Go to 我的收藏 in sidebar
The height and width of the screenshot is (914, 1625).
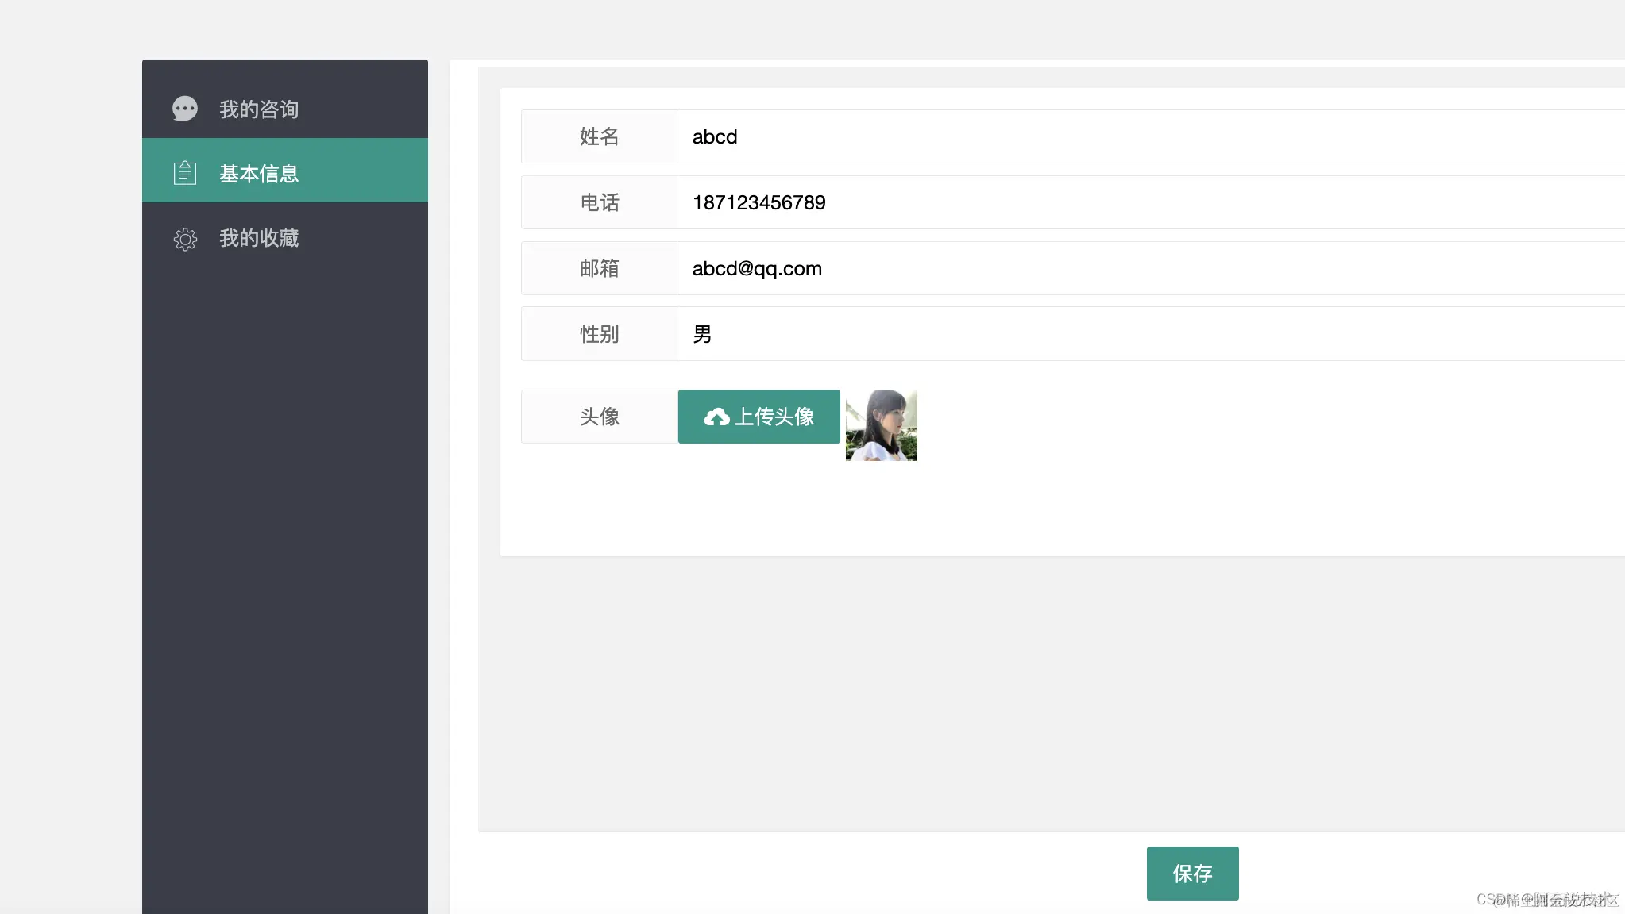click(259, 238)
